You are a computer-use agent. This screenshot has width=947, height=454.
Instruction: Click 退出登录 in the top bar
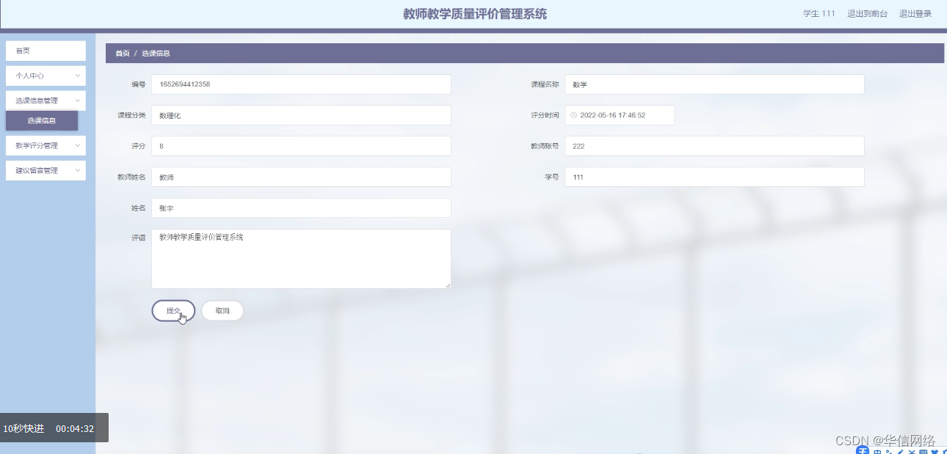point(915,13)
